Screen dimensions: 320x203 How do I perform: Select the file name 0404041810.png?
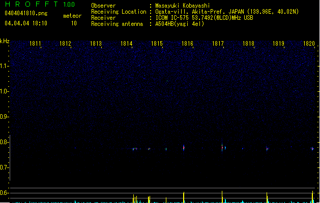(26, 13)
